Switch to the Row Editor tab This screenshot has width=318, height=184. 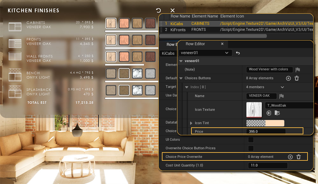pyautogui.click(x=195, y=44)
